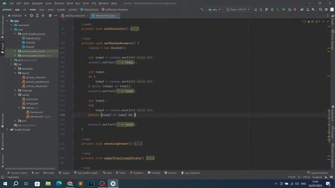Open Microsoft Edge from the taskbar
This screenshot has width=335, height=188.
click(59, 183)
